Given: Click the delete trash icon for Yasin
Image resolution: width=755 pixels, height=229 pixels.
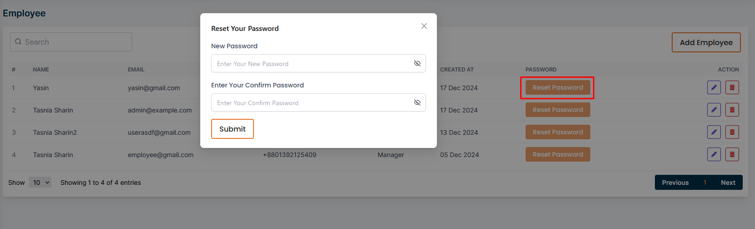Looking at the screenshot, I should [x=732, y=87].
